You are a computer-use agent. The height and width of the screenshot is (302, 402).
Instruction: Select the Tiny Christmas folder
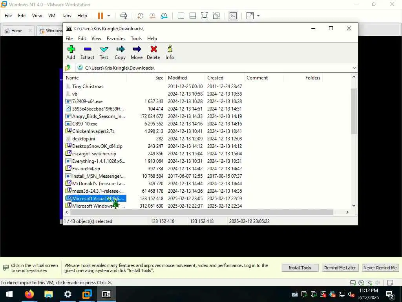88,86
